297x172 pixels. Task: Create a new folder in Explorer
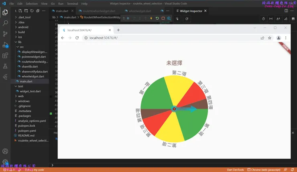tap(26, 11)
